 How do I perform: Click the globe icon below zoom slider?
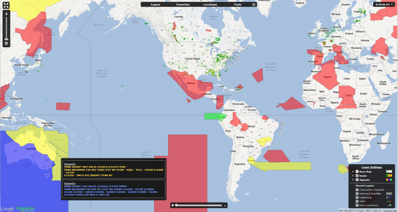coord(6,44)
